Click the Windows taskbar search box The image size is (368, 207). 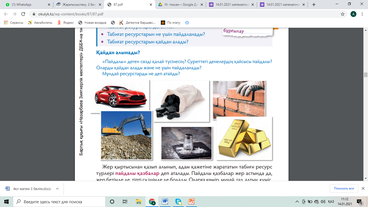59,202
